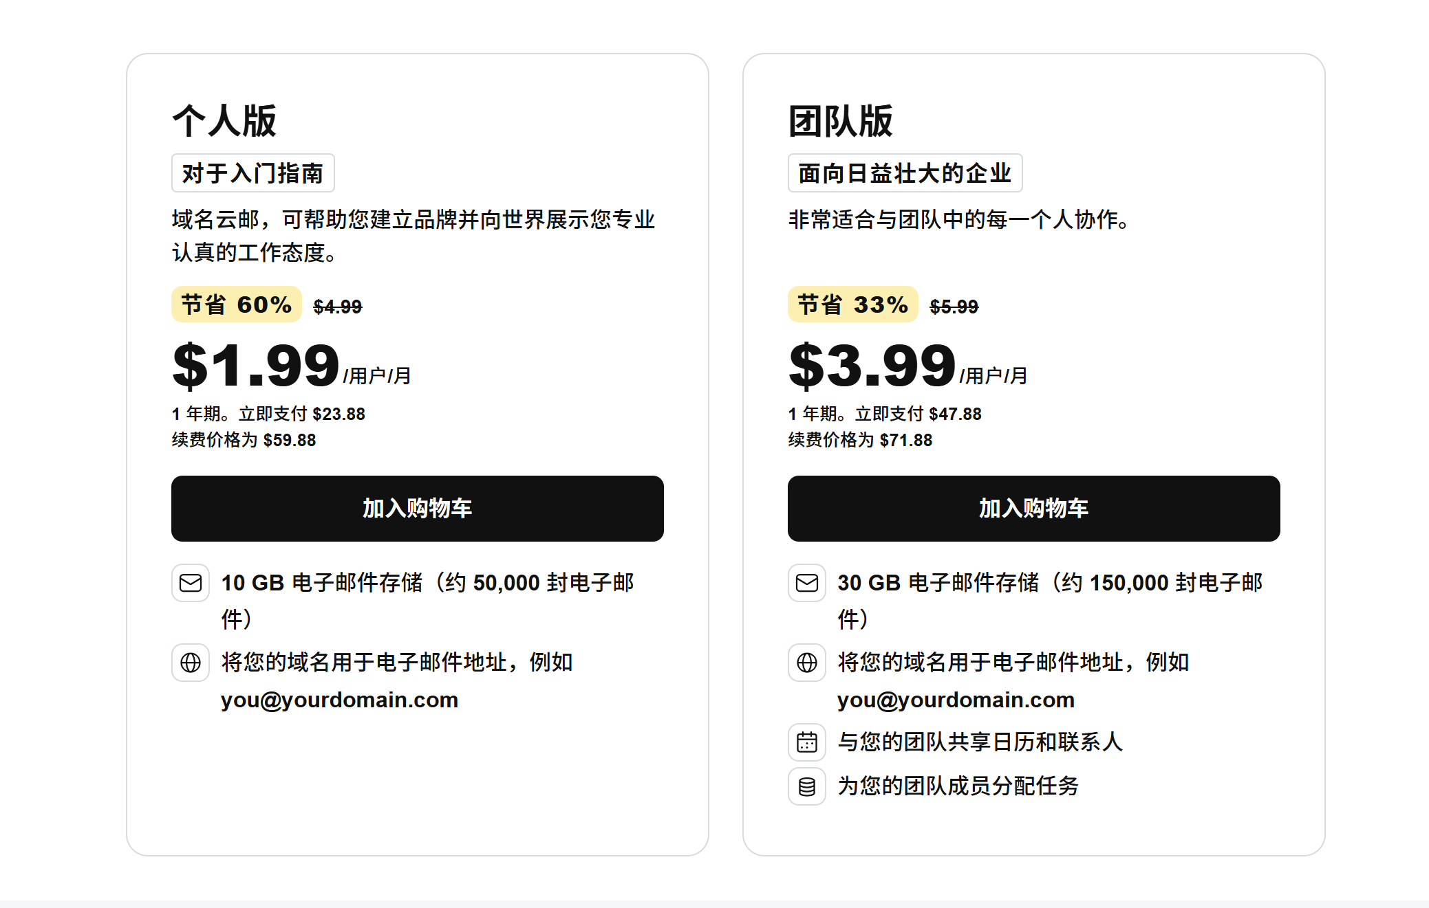This screenshot has height=908, width=1429.
Task: Click the 面向日益壮大的企业 badge
Action: pos(905,173)
